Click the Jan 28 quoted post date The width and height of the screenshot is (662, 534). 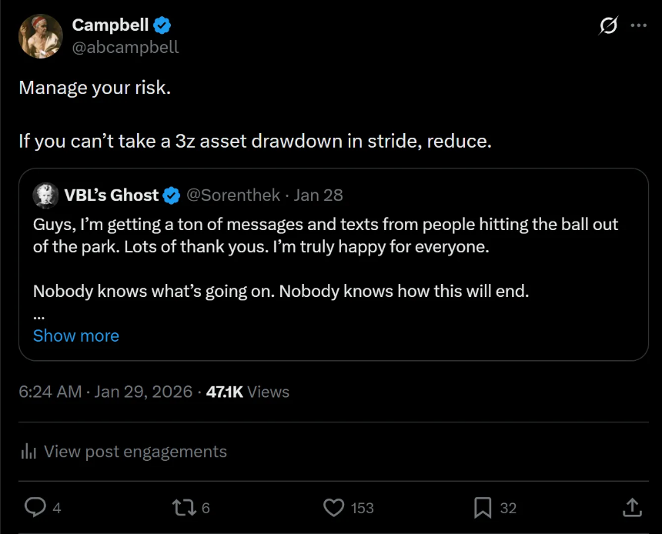pos(318,195)
